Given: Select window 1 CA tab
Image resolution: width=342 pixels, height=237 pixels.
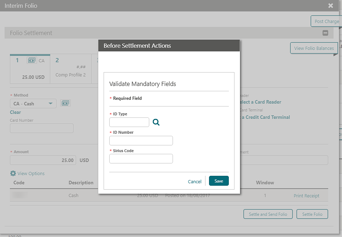Looking at the screenshot, I should click(30, 68).
